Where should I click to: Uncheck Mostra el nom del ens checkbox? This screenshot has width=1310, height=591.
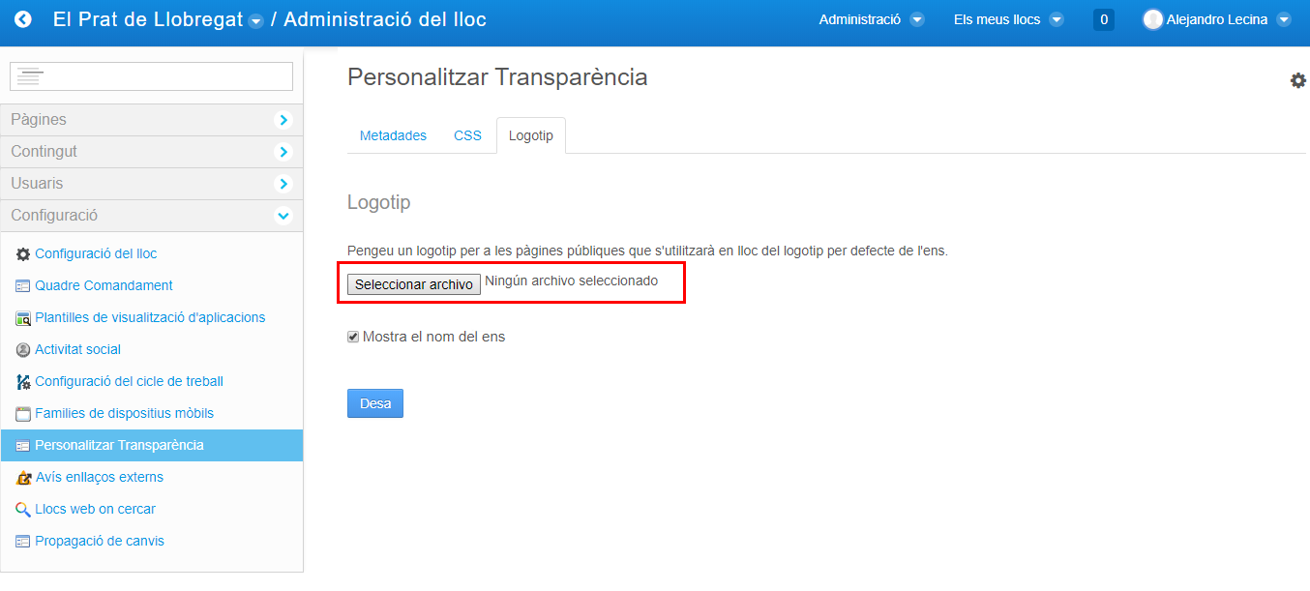(x=353, y=337)
